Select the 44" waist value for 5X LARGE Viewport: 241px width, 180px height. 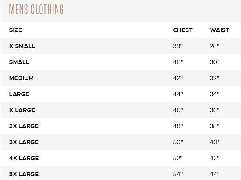pyautogui.click(x=215, y=174)
